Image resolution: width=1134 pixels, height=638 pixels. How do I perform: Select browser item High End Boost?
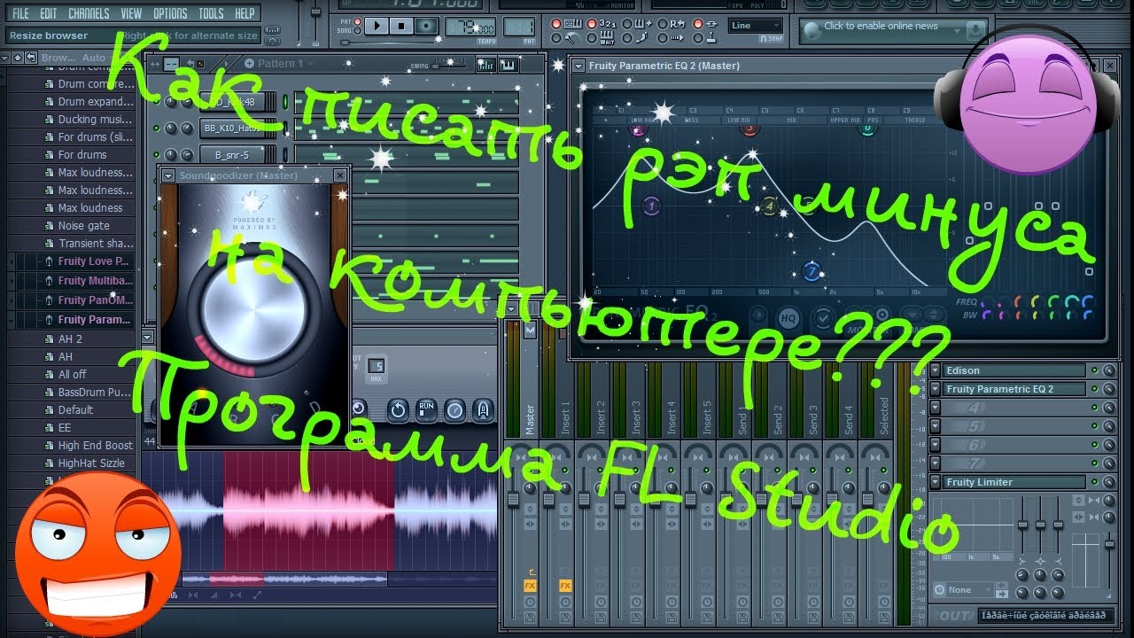(95, 446)
